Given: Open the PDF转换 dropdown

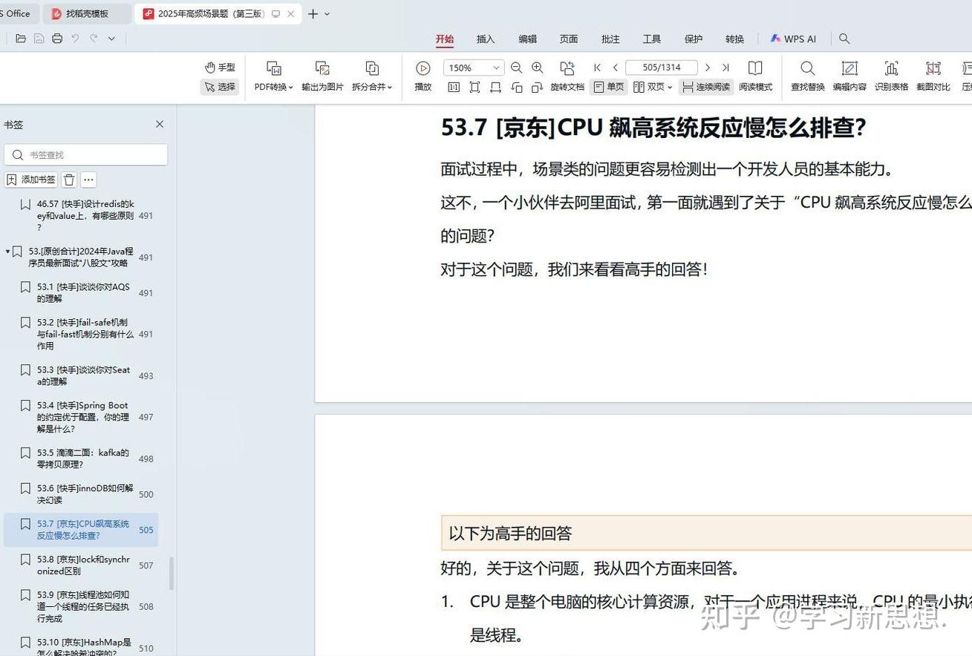Looking at the screenshot, I should point(273,76).
